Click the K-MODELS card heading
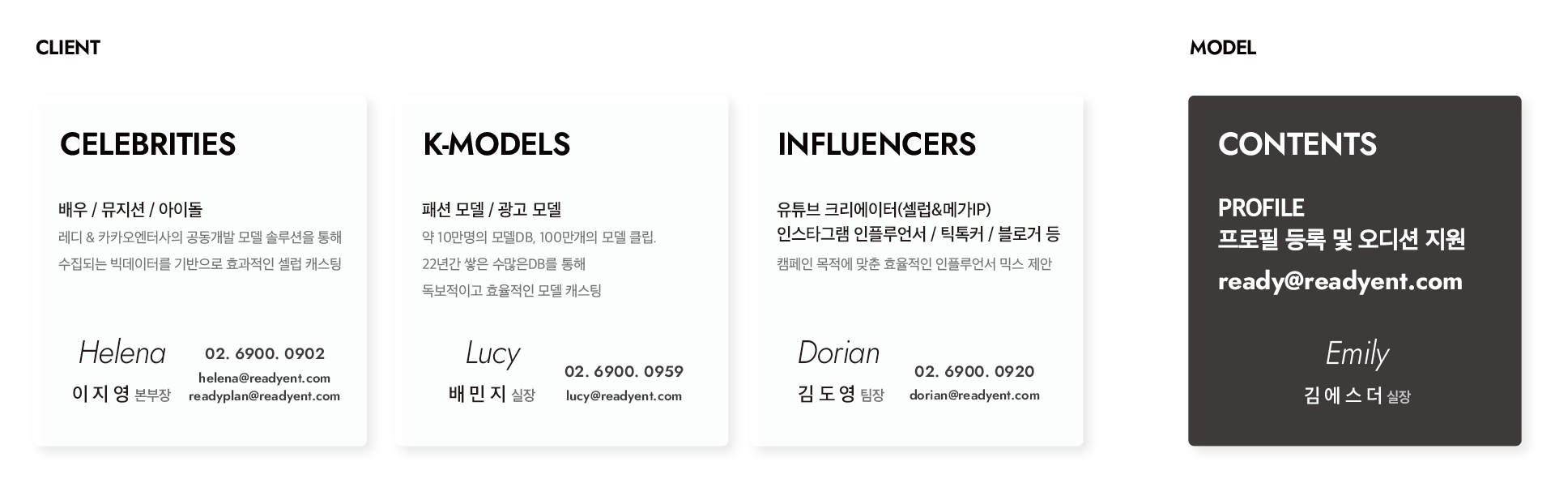The image size is (1555, 500). [496, 144]
